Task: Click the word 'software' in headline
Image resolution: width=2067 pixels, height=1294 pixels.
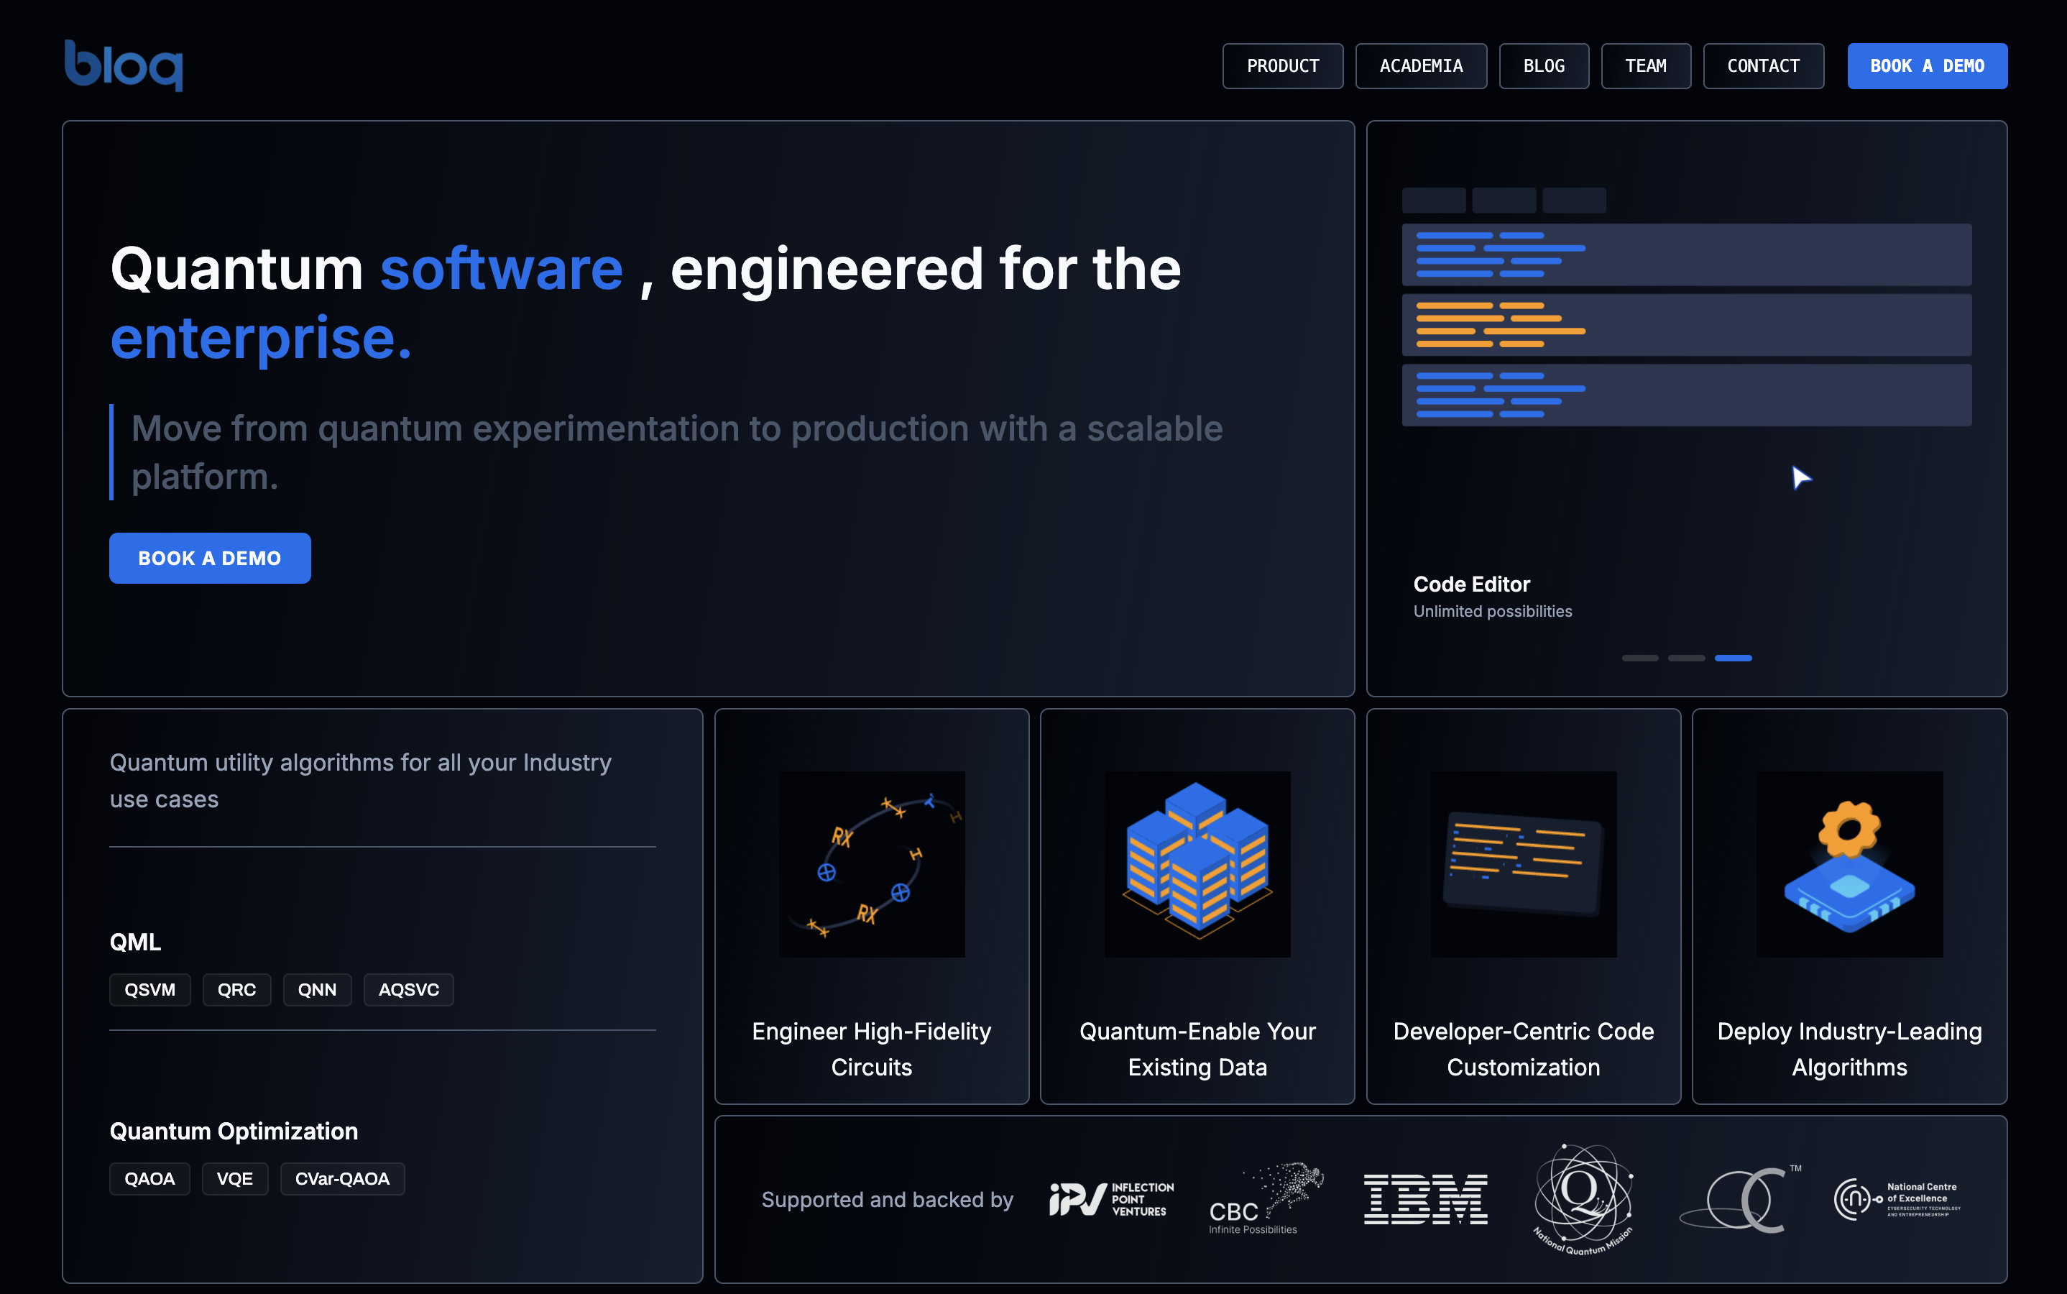Action: [502, 269]
